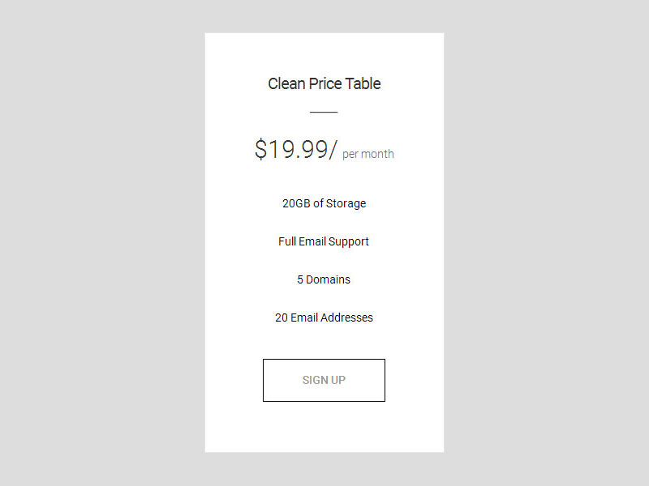Click the word "Table" in the heading

363,83
